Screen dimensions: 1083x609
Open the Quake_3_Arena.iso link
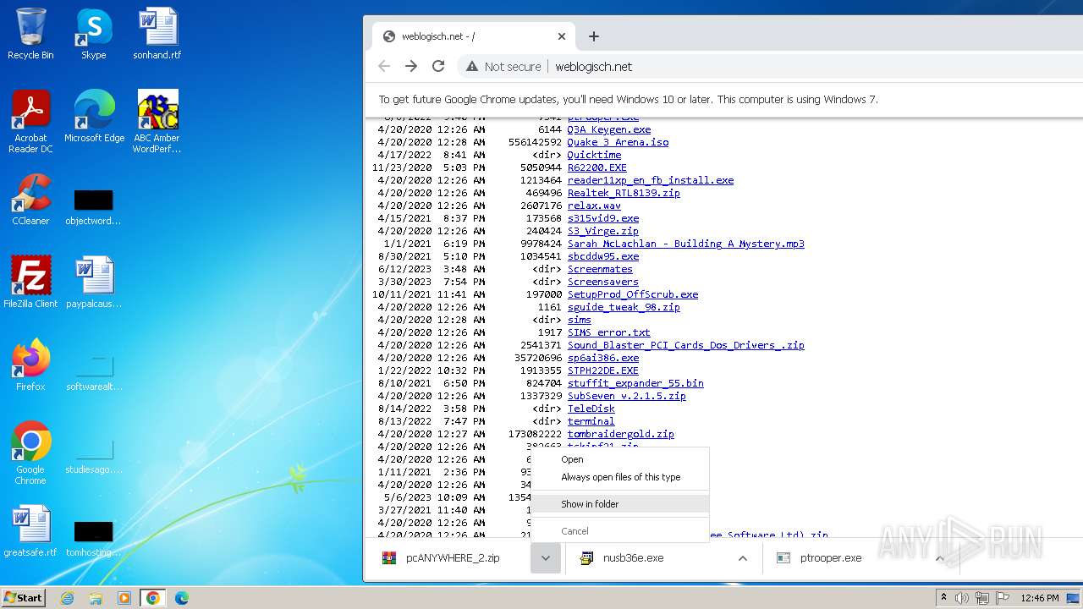point(618,142)
